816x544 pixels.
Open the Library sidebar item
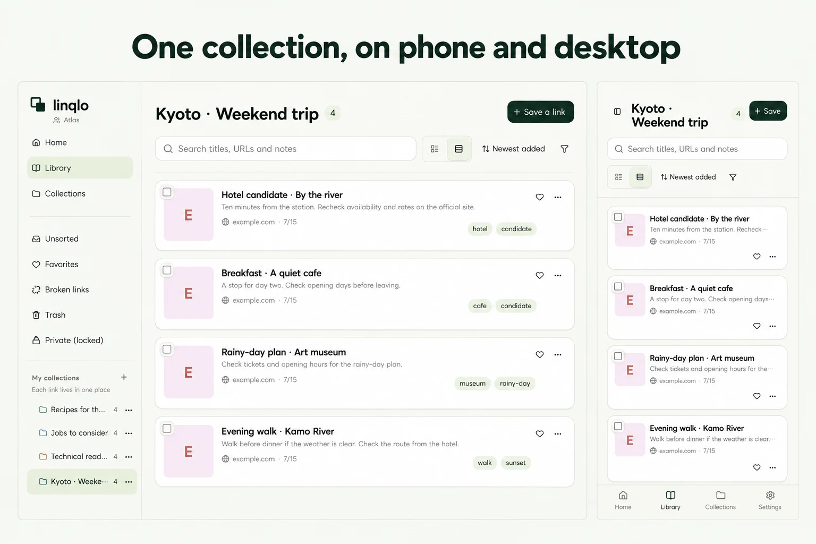click(80, 168)
